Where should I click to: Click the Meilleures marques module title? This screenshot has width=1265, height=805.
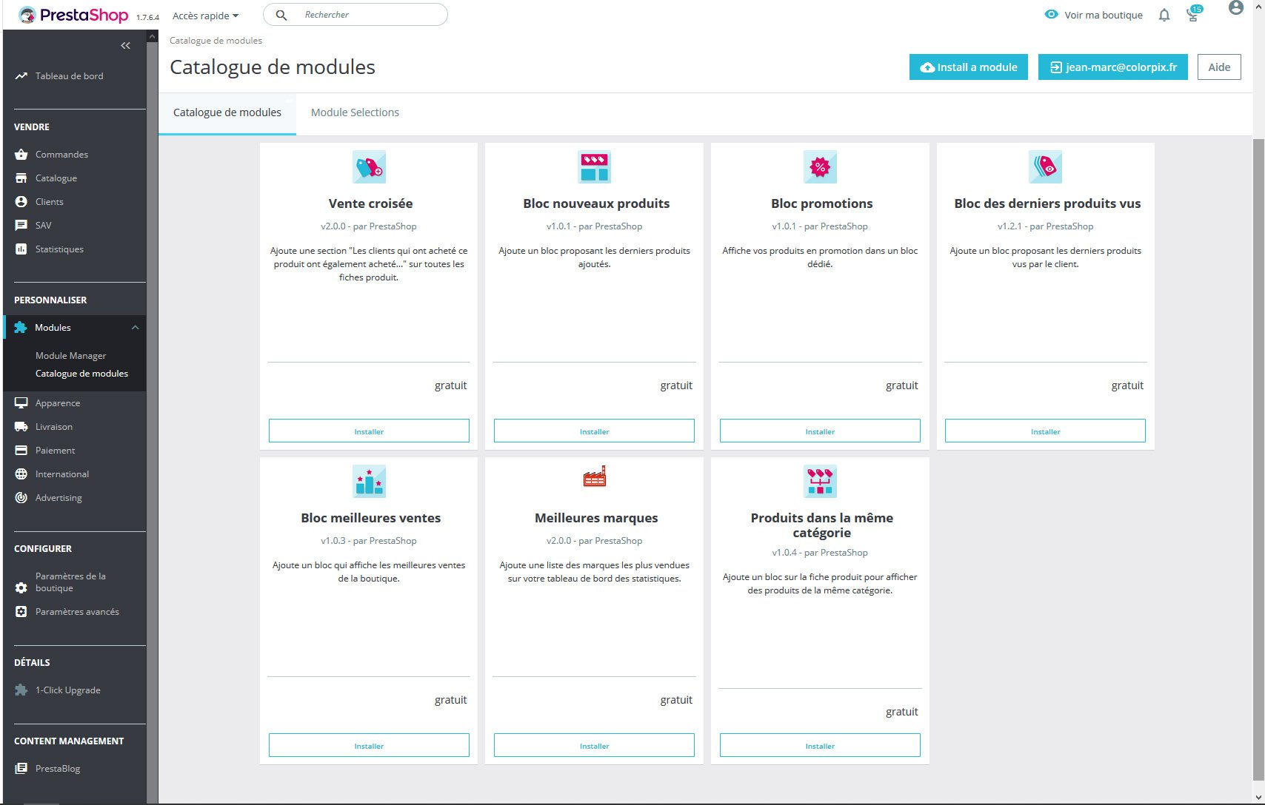(x=596, y=518)
